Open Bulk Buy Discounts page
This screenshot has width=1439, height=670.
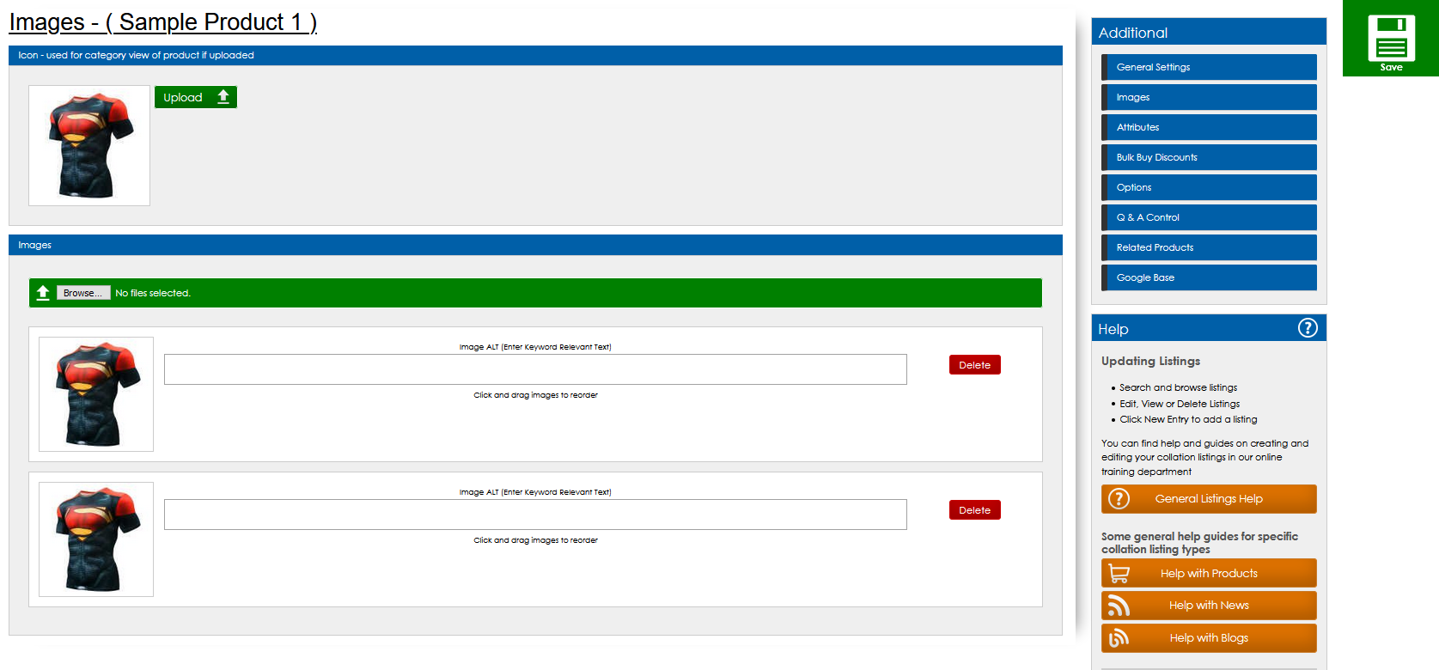(1209, 157)
